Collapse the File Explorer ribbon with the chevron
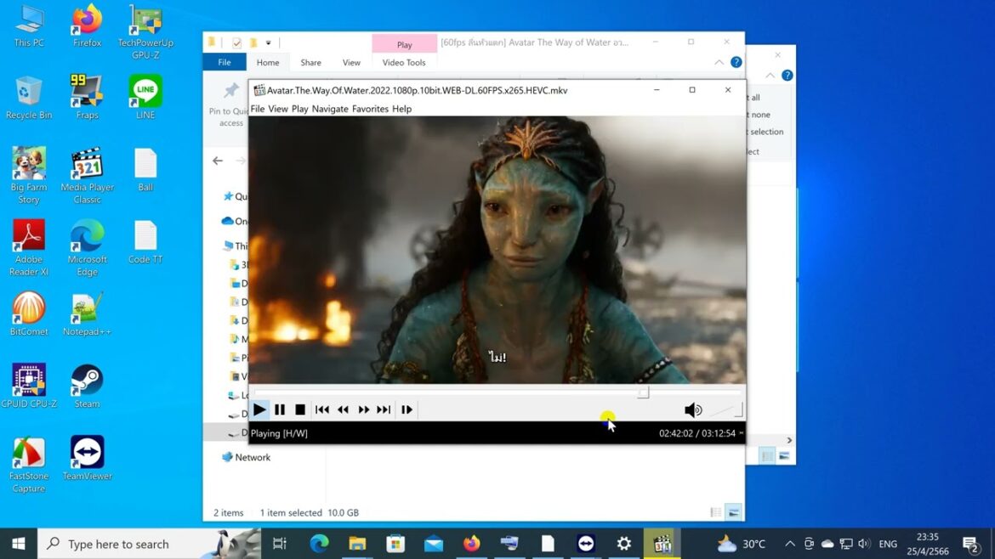Image resolution: width=995 pixels, height=559 pixels. pyautogui.click(x=719, y=63)
